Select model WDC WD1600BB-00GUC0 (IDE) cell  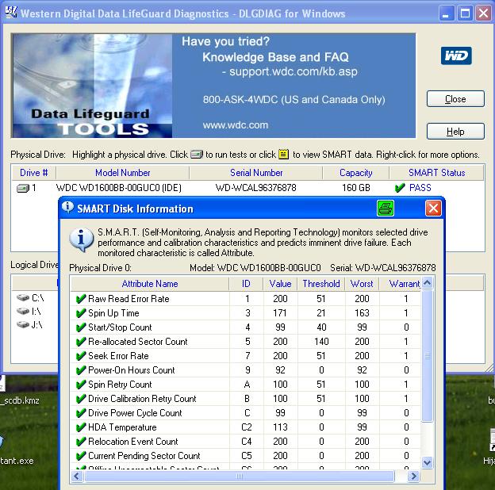coord(119,188)
